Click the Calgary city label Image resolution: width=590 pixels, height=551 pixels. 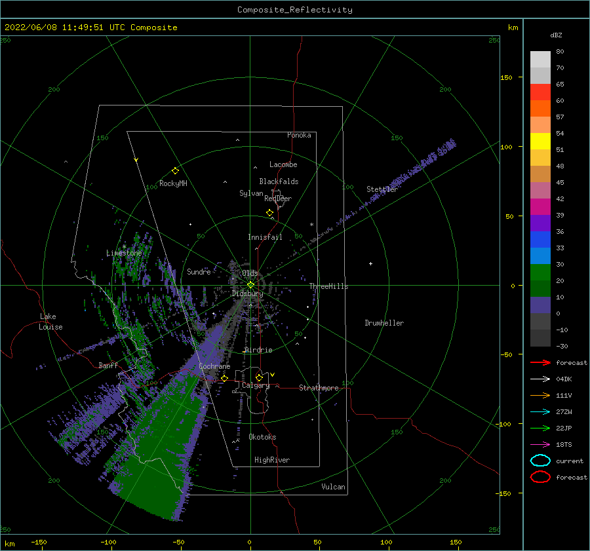tap(256, 385)
